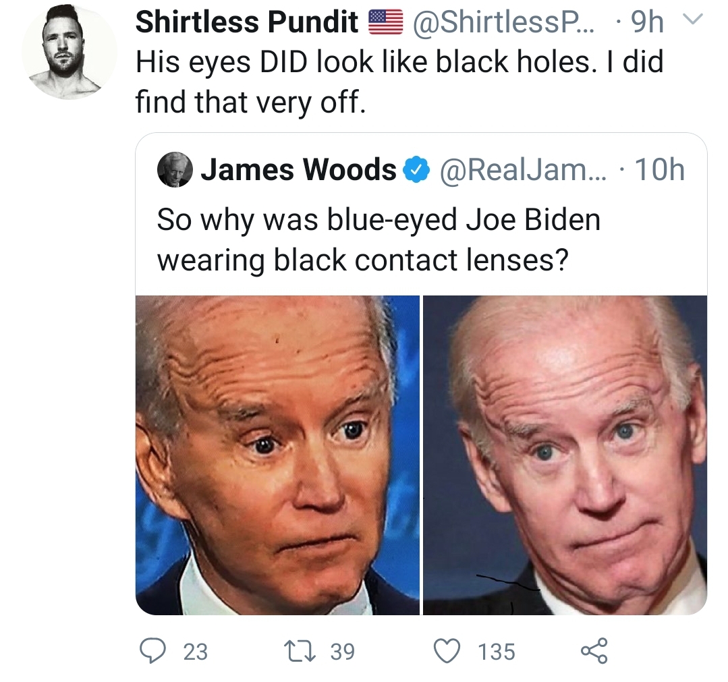
Task: Open Shirtless Pundit profile picture
Action: click(x=69, y=53)
